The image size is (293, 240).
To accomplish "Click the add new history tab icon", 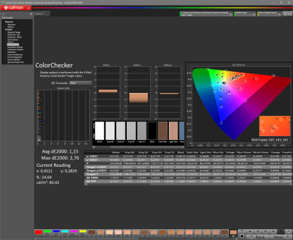I will pyautogui.click(x=47, y=14).
